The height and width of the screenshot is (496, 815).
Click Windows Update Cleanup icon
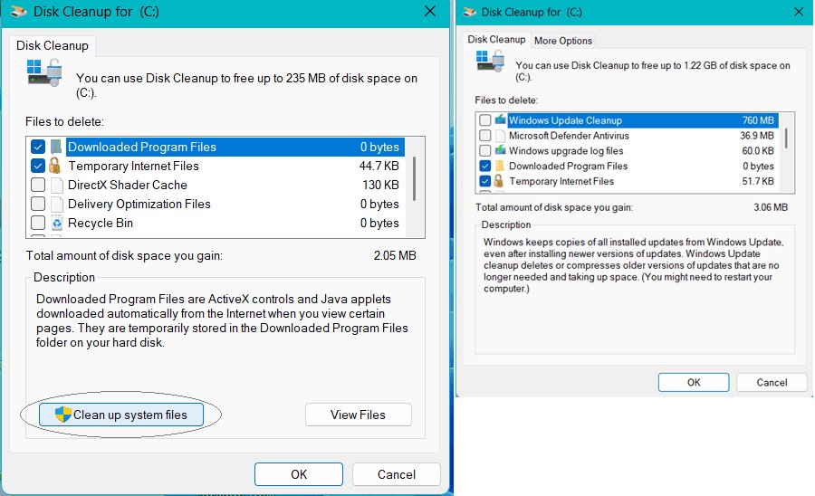(500, 120)
